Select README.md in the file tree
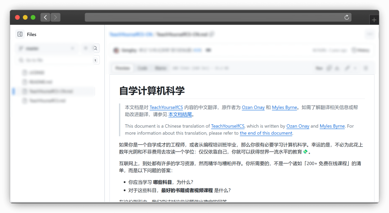The image size is (389, 213). pos(41,82)
